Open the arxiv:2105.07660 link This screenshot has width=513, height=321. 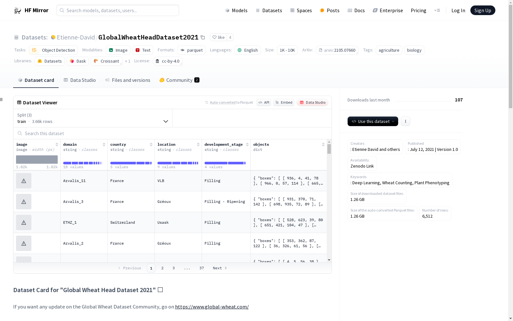[x=337, y=50]
